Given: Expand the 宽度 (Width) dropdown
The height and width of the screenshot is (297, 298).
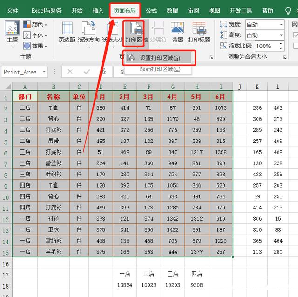Looking at the screenshot, I should [282, 24].
